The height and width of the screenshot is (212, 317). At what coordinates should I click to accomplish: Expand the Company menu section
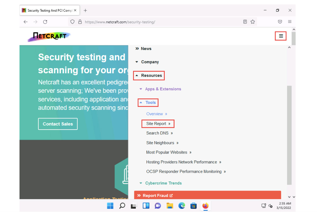[x=147, y=62]
